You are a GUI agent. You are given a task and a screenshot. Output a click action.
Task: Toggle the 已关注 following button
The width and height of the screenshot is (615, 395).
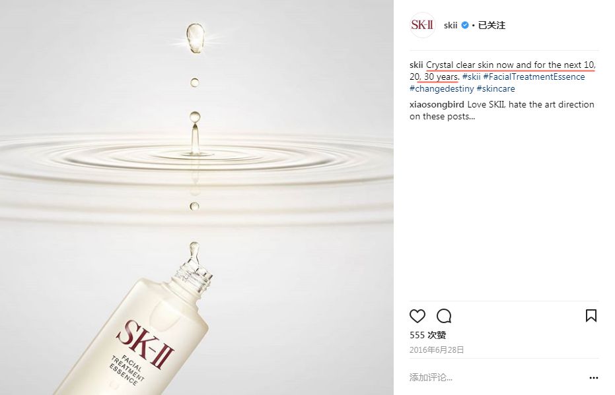pos(491,25)
